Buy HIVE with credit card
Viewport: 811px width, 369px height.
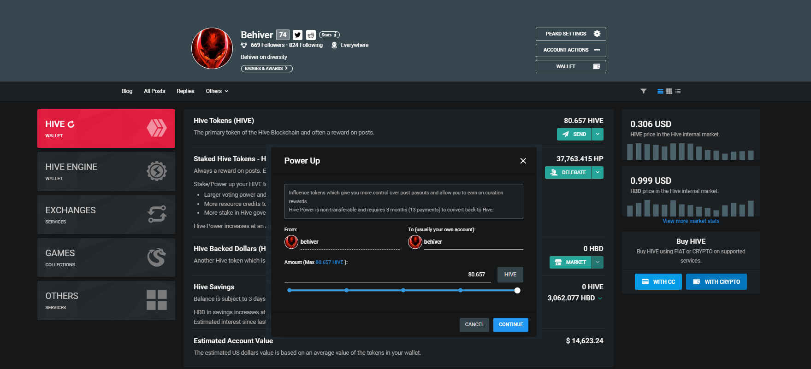pos(658,282)
